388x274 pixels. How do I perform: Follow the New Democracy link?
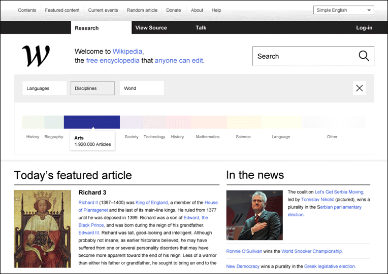point(243,266)
